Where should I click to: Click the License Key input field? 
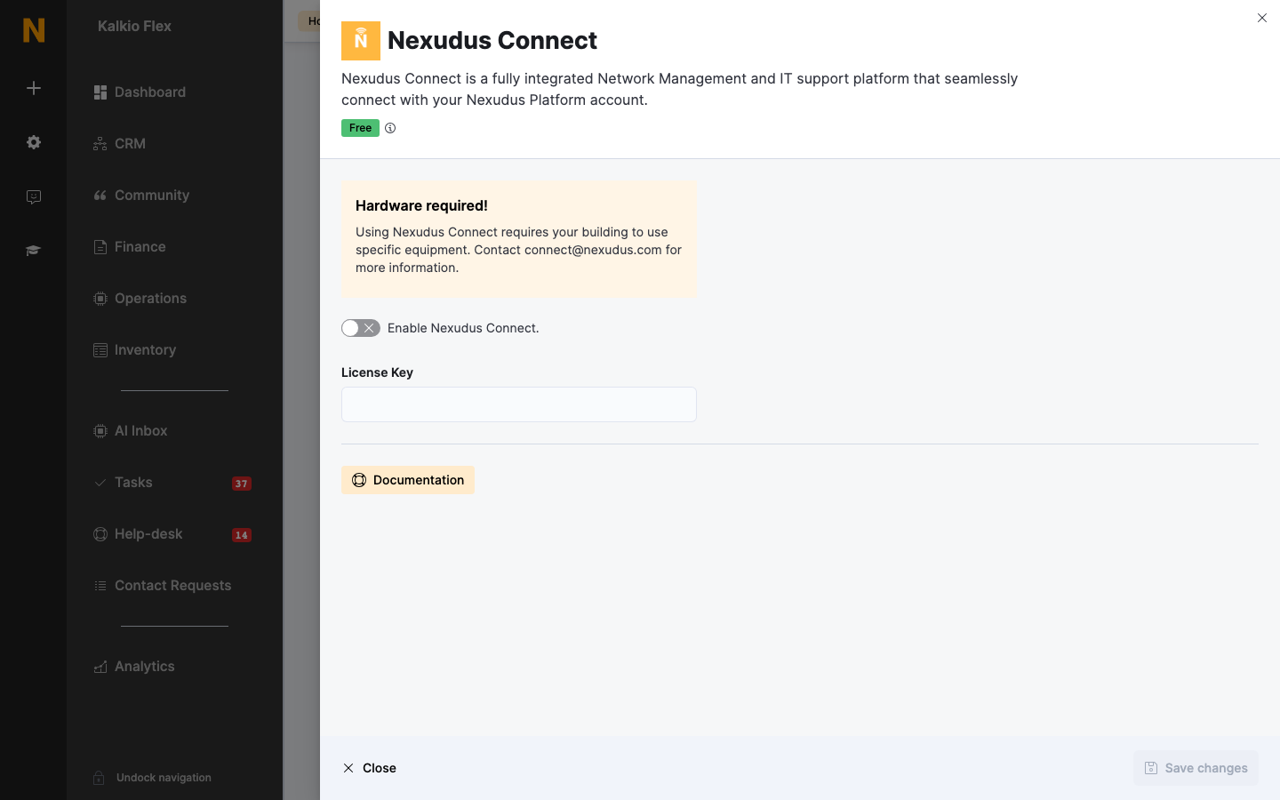[x=519, y=404]
